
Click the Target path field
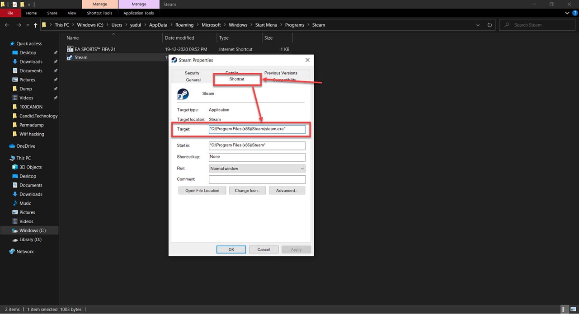click(257, 129)
